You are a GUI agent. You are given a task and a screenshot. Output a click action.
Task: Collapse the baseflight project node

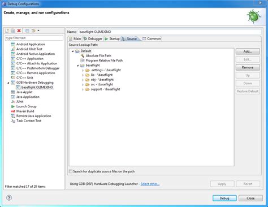pos(77,66)
